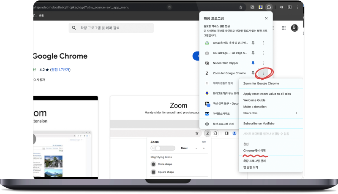
Task: Click the 아이템스카우트 extension icon
Action: (207, 113)
